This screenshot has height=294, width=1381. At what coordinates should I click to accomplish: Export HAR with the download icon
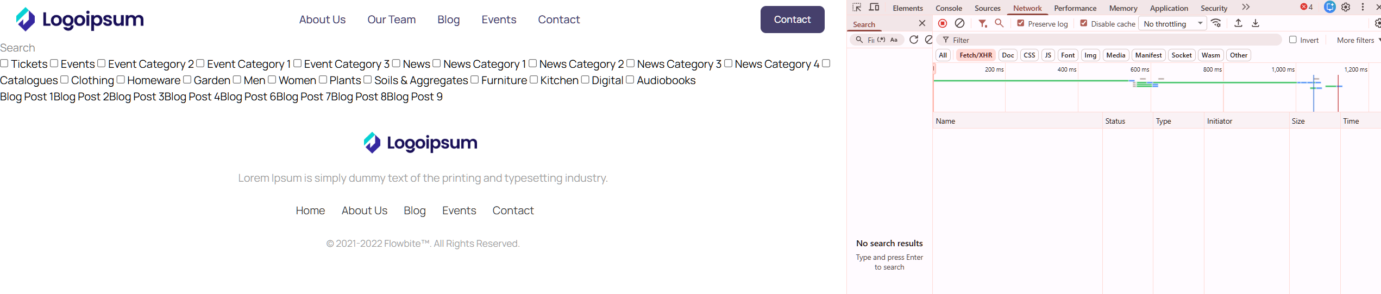point(1256,23)
